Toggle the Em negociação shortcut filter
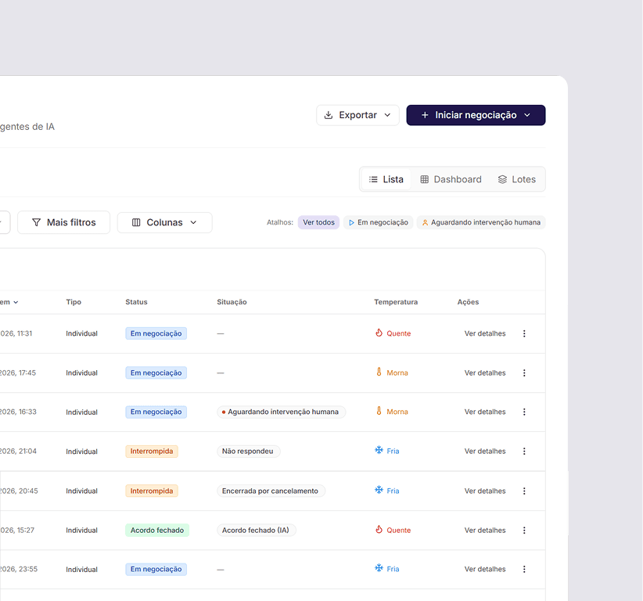643x601 pixels. click(378, 222)
